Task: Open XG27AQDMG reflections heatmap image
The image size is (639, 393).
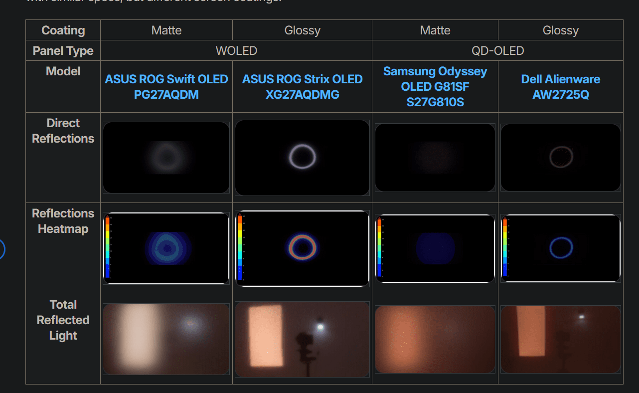Action: click(302, 248)
